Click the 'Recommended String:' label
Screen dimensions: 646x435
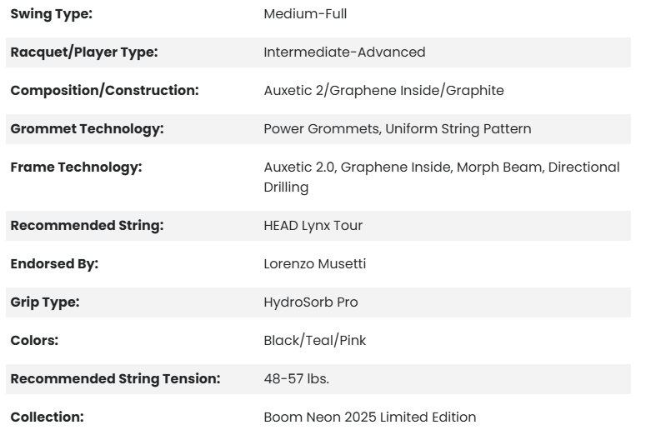coord(86,226)
